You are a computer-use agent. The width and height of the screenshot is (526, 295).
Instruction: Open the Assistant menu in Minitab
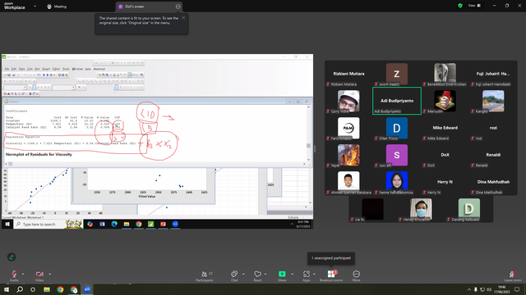coord(99,69)
